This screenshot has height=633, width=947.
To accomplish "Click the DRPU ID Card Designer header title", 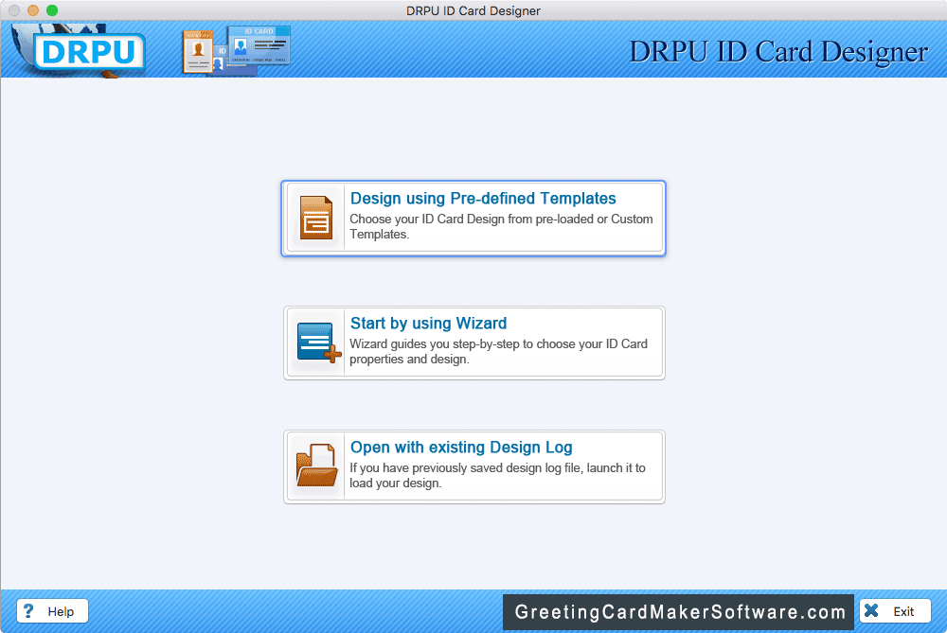I will click(778, 52).
